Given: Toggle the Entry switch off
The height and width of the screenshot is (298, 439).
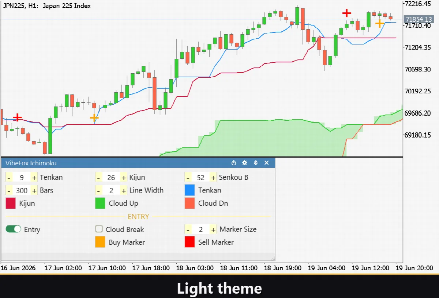Looking at the screenshot, I should click(x=13, y=229).
